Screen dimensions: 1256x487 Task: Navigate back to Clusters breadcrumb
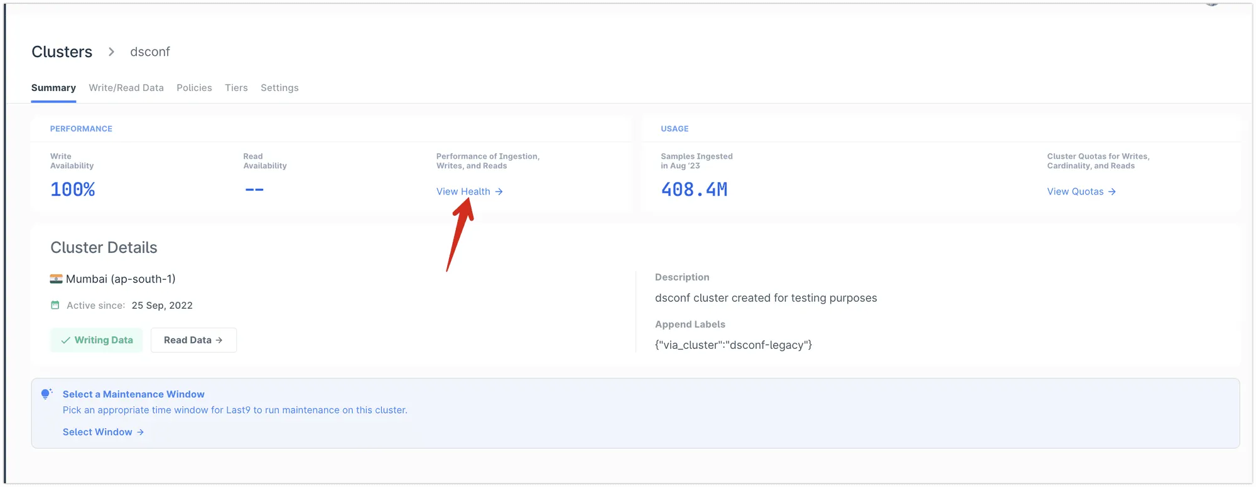62,51
